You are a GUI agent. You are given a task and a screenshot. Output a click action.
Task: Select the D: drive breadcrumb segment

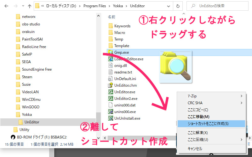point(61,6)
